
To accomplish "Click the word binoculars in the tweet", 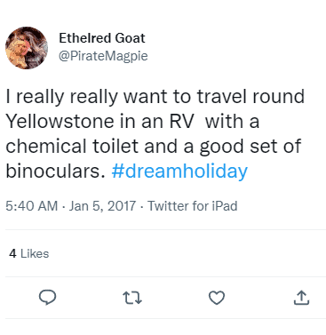I will pos(55,171).
